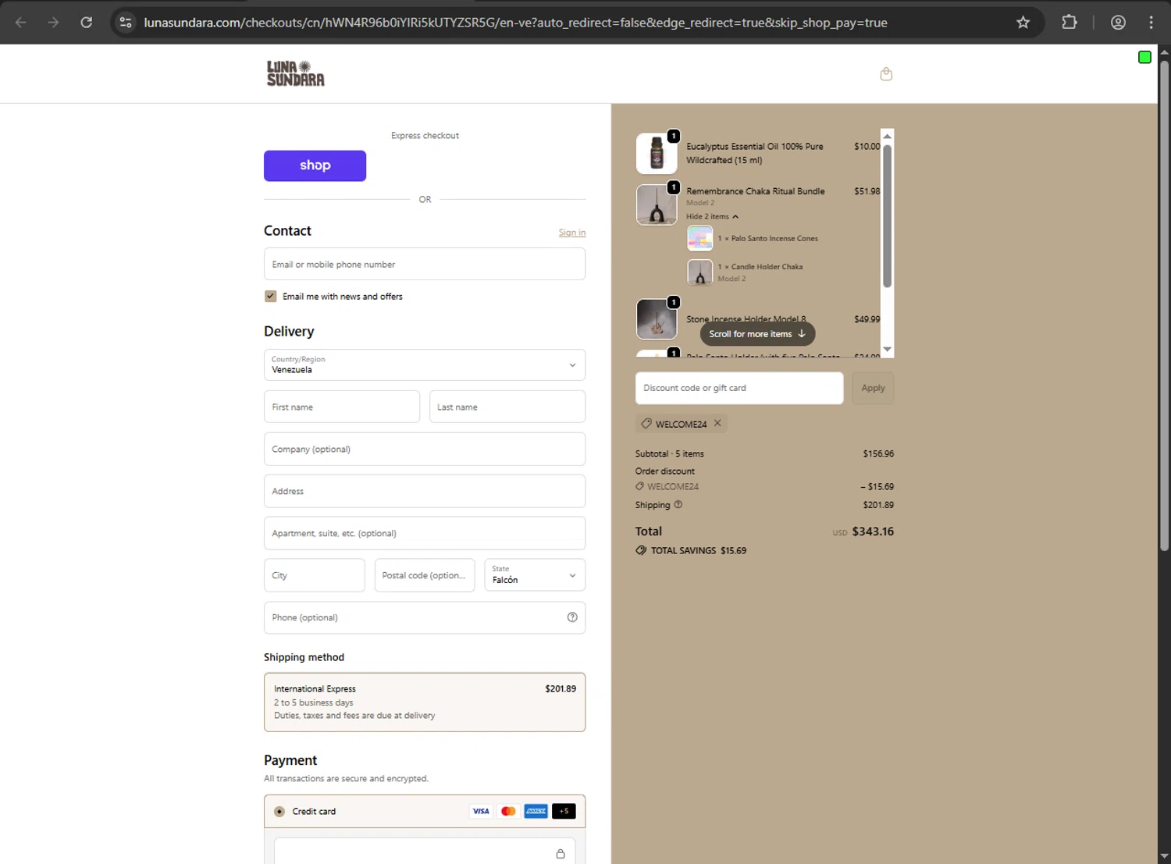Click the browser address bar URL
Image resolution: width=1171 pixels, height=864 pixels.
coord(515,23)
